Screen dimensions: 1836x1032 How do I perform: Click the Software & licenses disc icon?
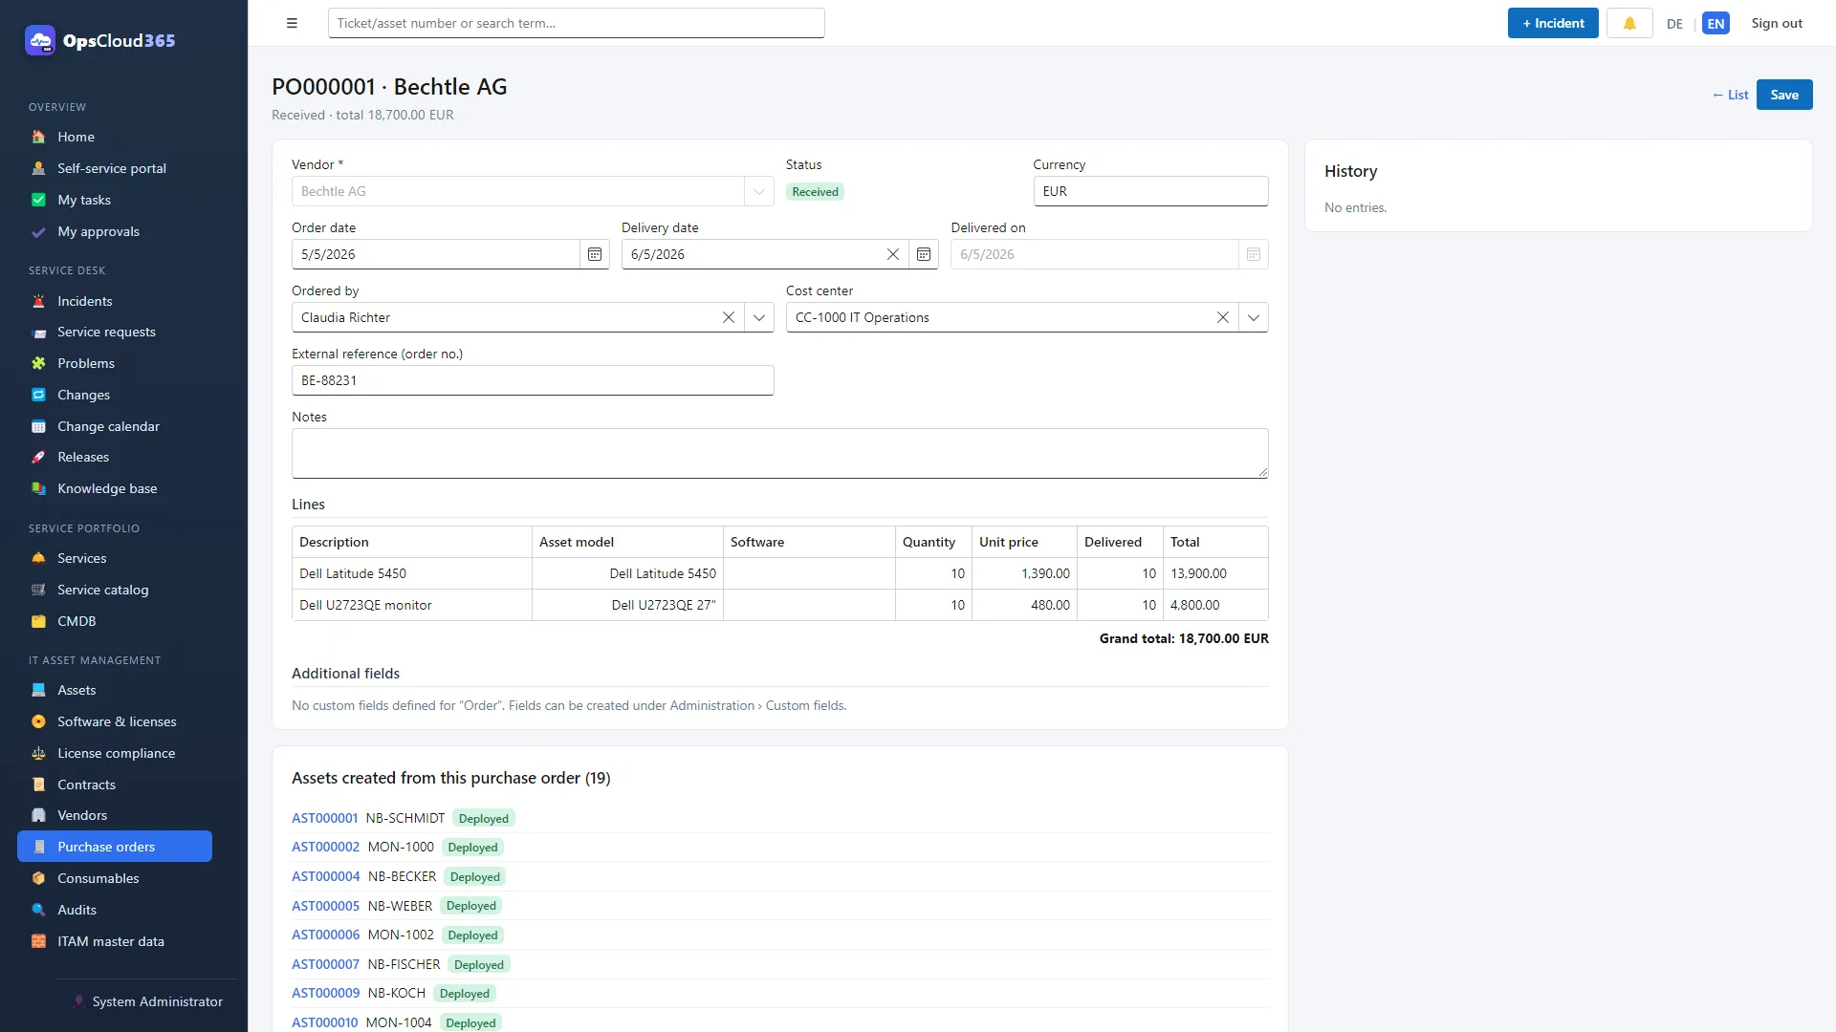click(x=38, y=721)
